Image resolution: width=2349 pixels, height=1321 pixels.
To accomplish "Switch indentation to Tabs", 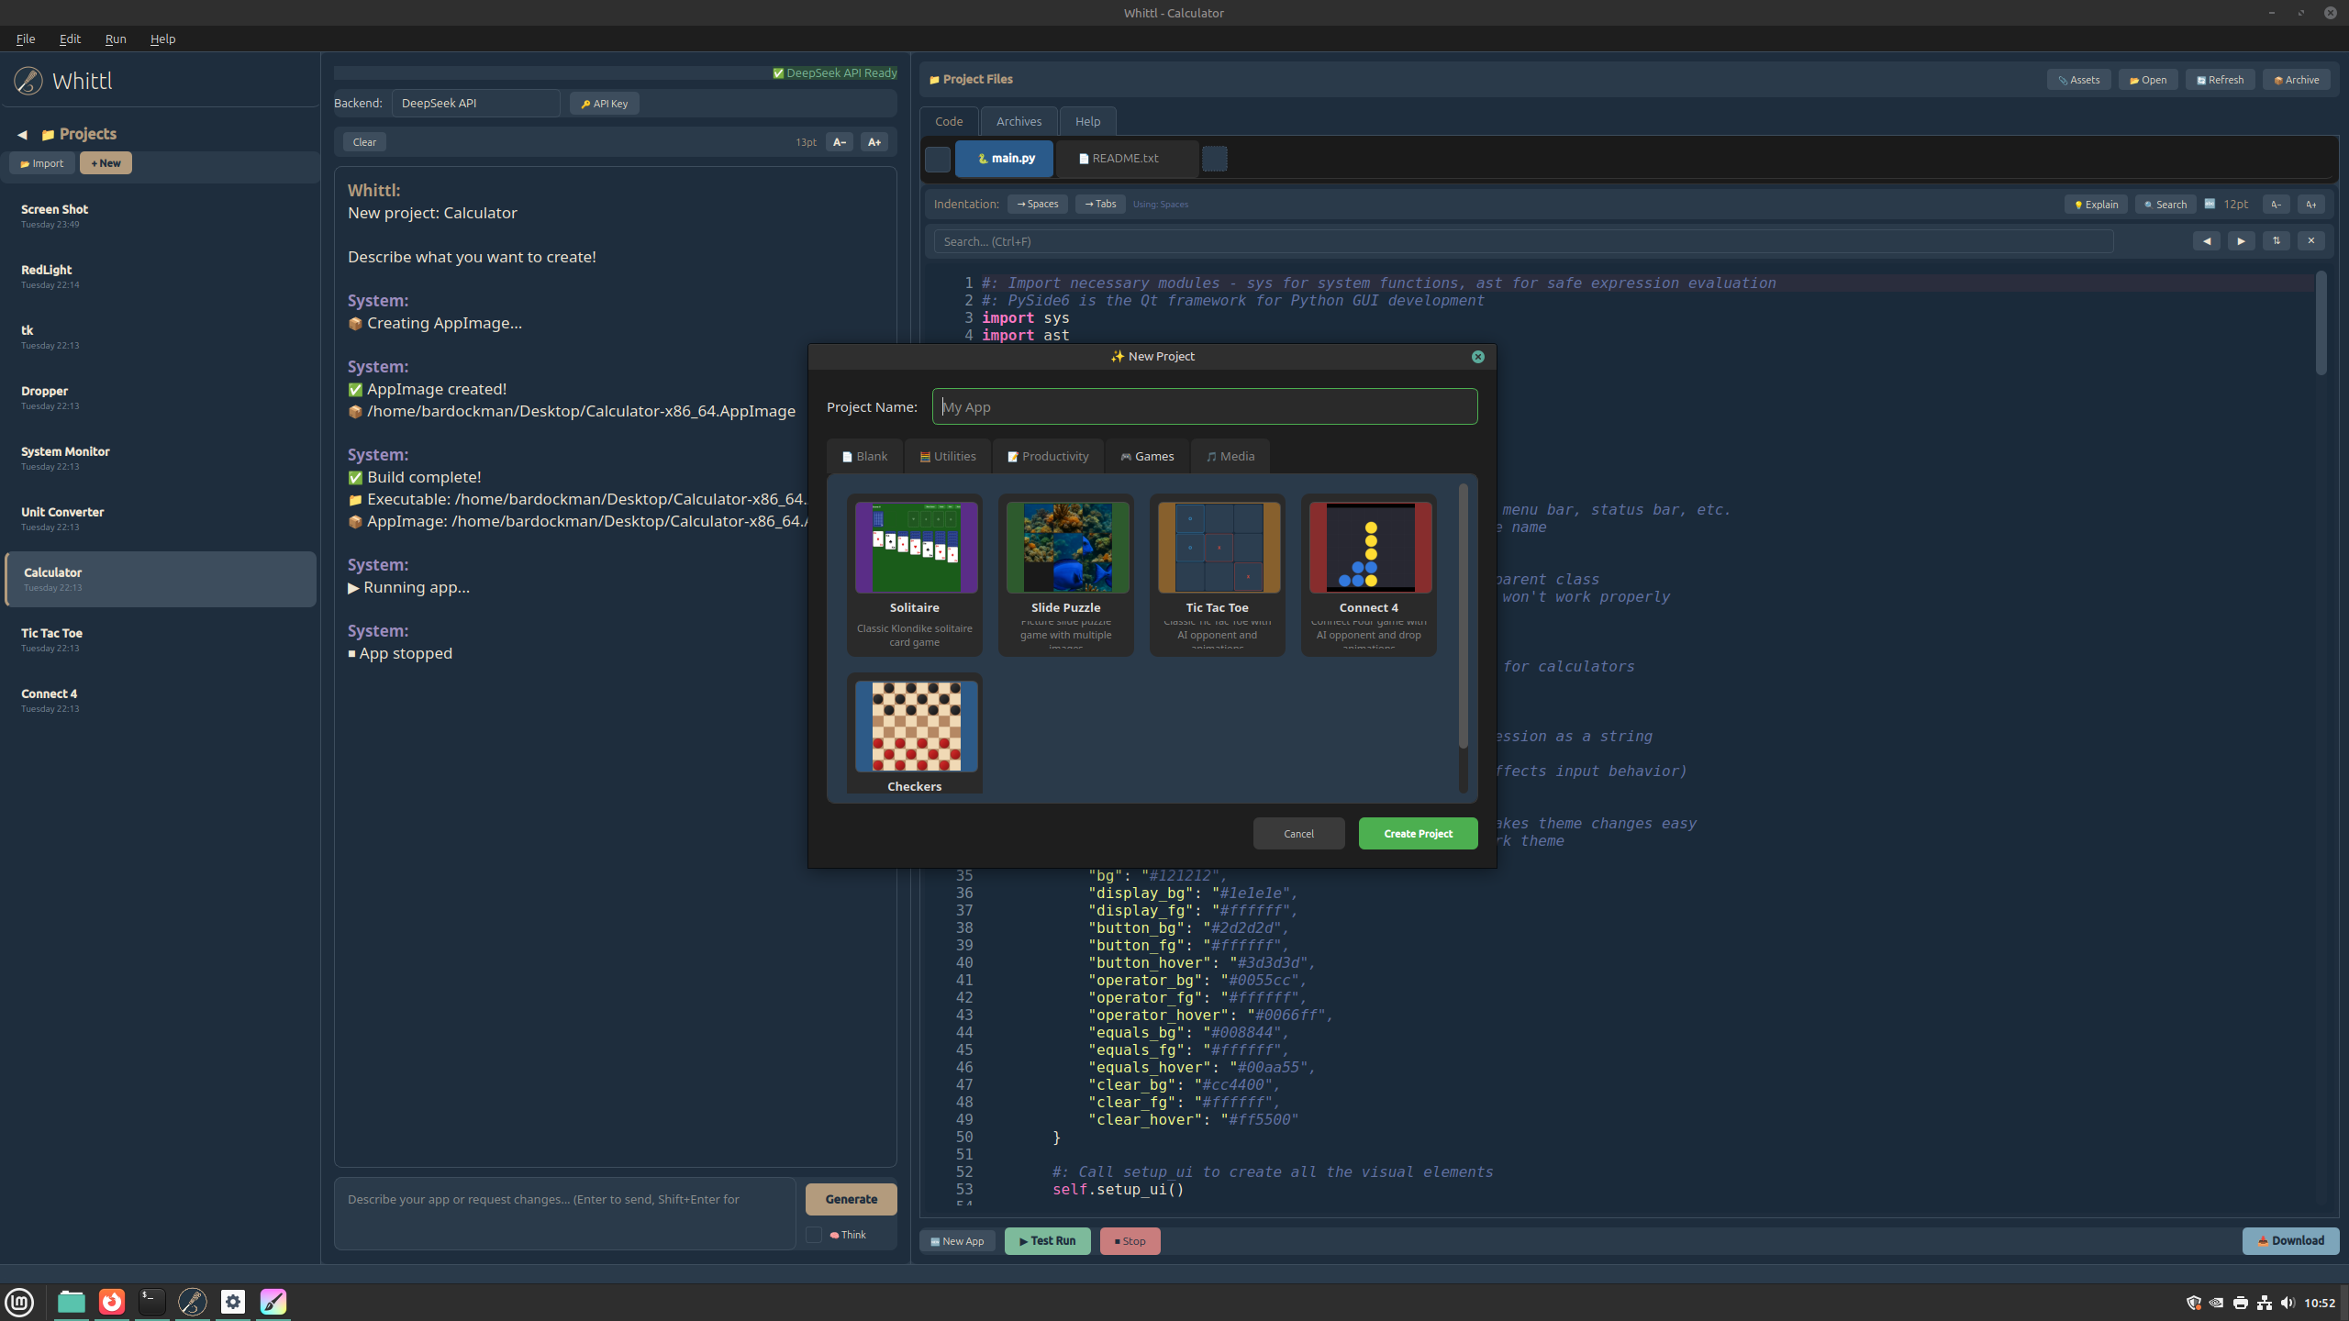I will tap(1099, 204).
